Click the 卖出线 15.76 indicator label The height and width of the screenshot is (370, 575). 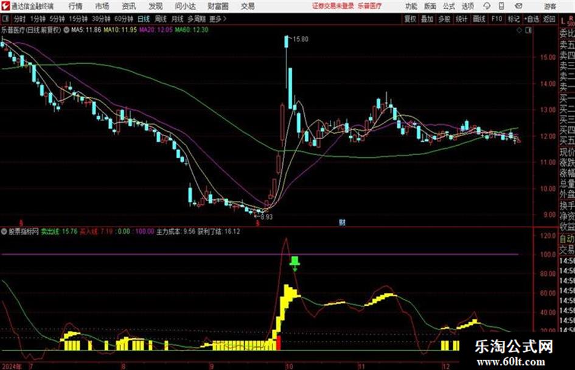pos(59,231)
